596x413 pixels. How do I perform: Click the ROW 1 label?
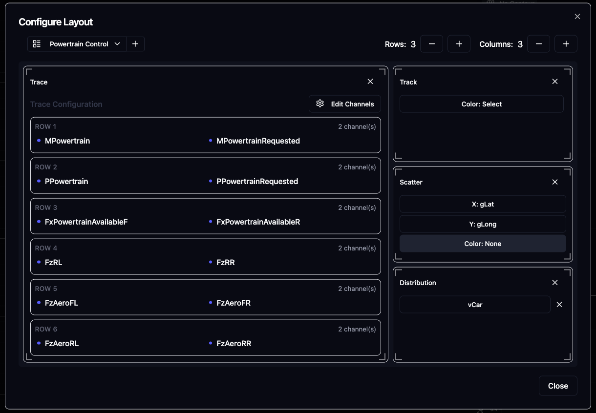pyautogui.click(x=46, y=126)
